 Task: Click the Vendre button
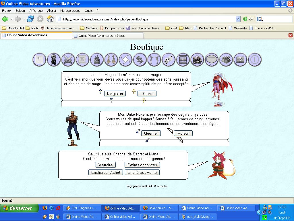tap(106, 165)
